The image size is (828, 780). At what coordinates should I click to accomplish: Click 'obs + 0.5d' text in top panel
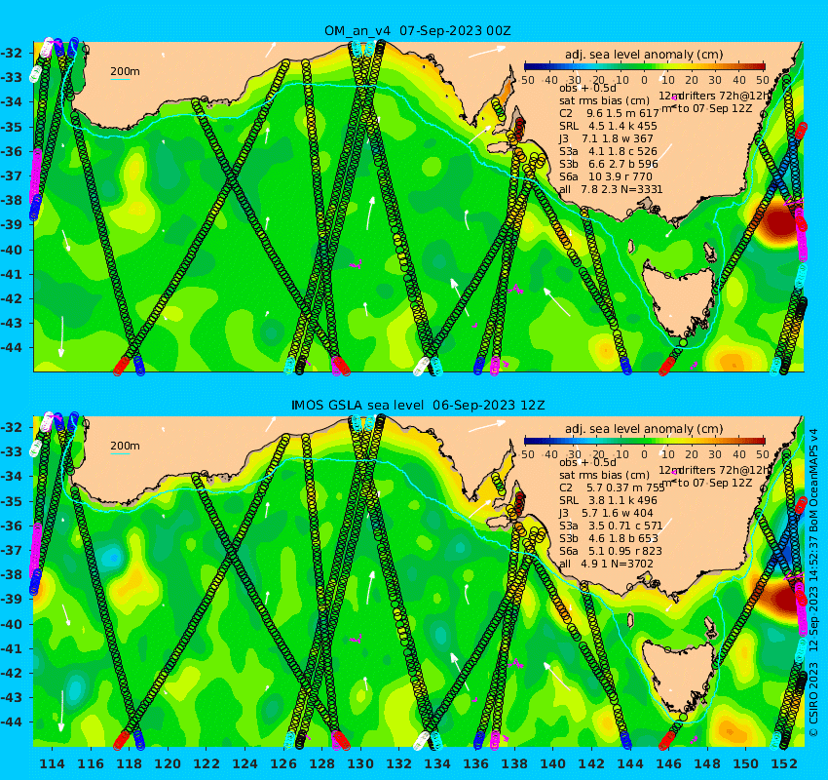point(587,88)
